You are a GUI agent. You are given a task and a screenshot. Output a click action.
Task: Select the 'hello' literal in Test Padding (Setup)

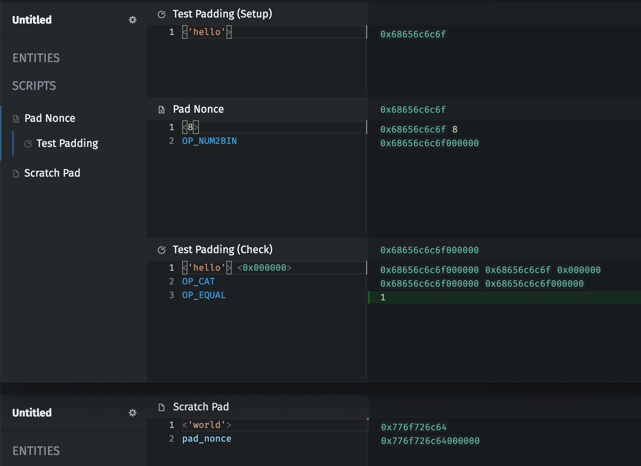(x=207, y=32)
